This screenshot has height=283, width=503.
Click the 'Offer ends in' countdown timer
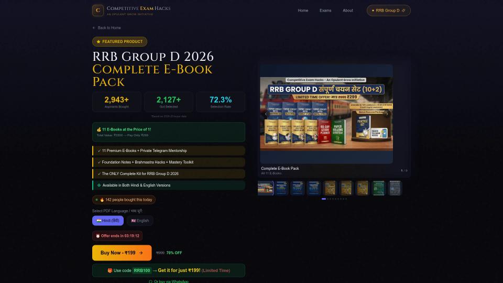(117, 236)
